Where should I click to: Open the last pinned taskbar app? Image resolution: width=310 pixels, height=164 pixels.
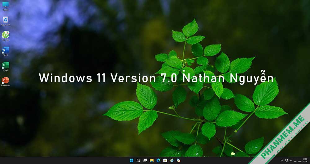point(179,161)
